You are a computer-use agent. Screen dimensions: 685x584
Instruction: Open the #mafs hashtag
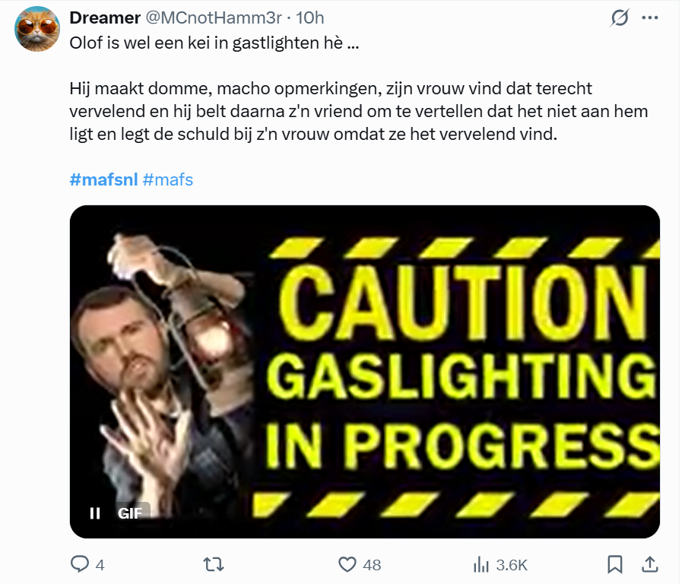(x=168, y=180)
